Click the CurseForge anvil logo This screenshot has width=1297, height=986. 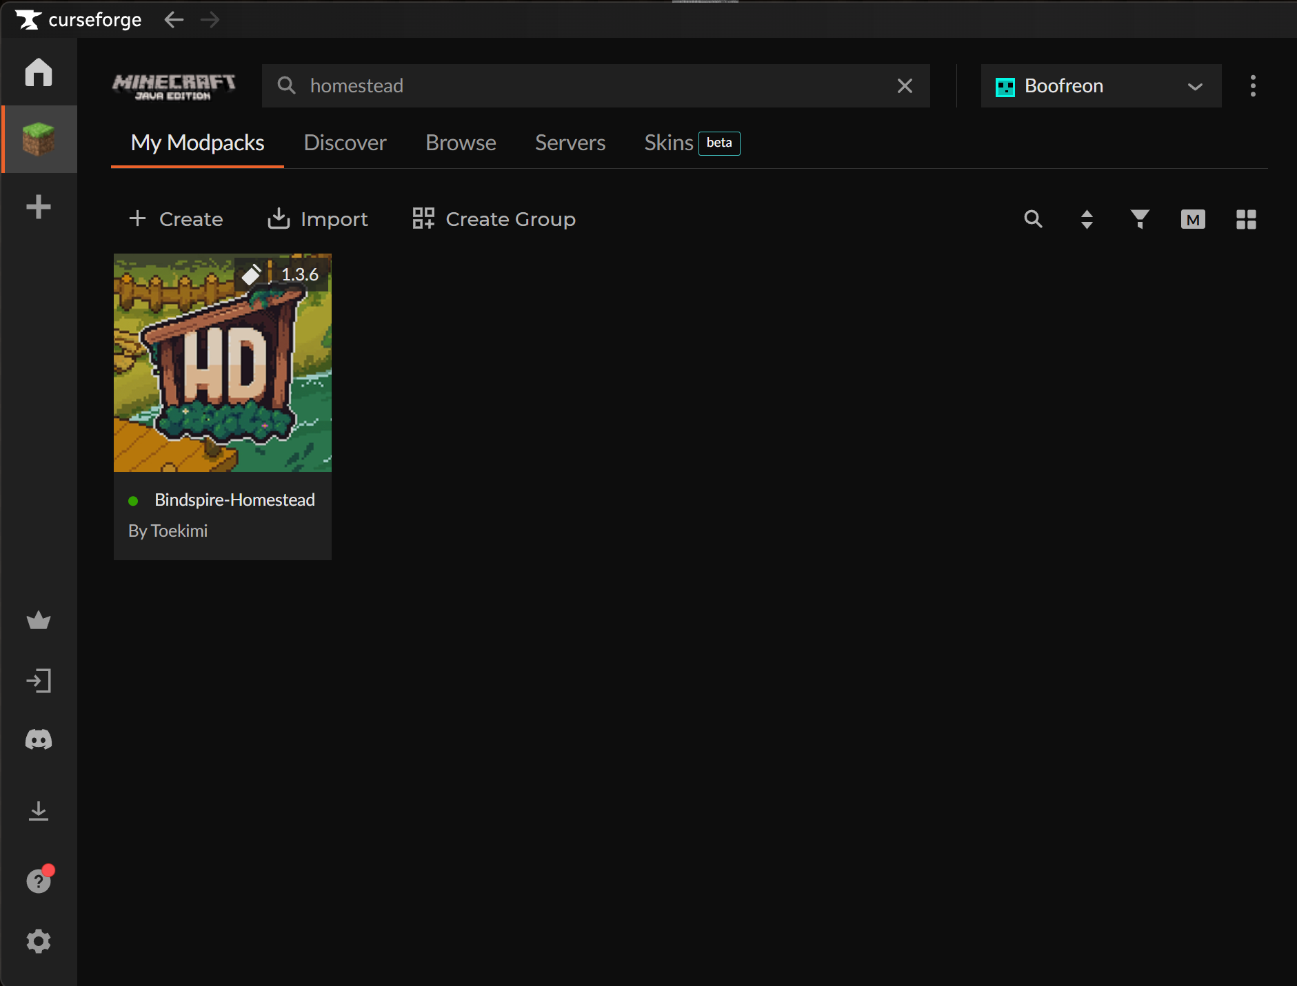pyautogui.click(x=28, y=20)
